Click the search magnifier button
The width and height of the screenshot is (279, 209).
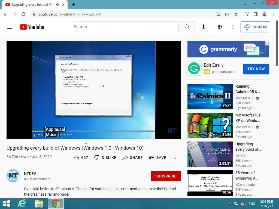click(x=187, y=27)
